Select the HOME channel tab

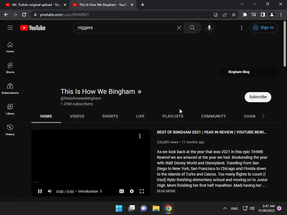tap(46, 116)
